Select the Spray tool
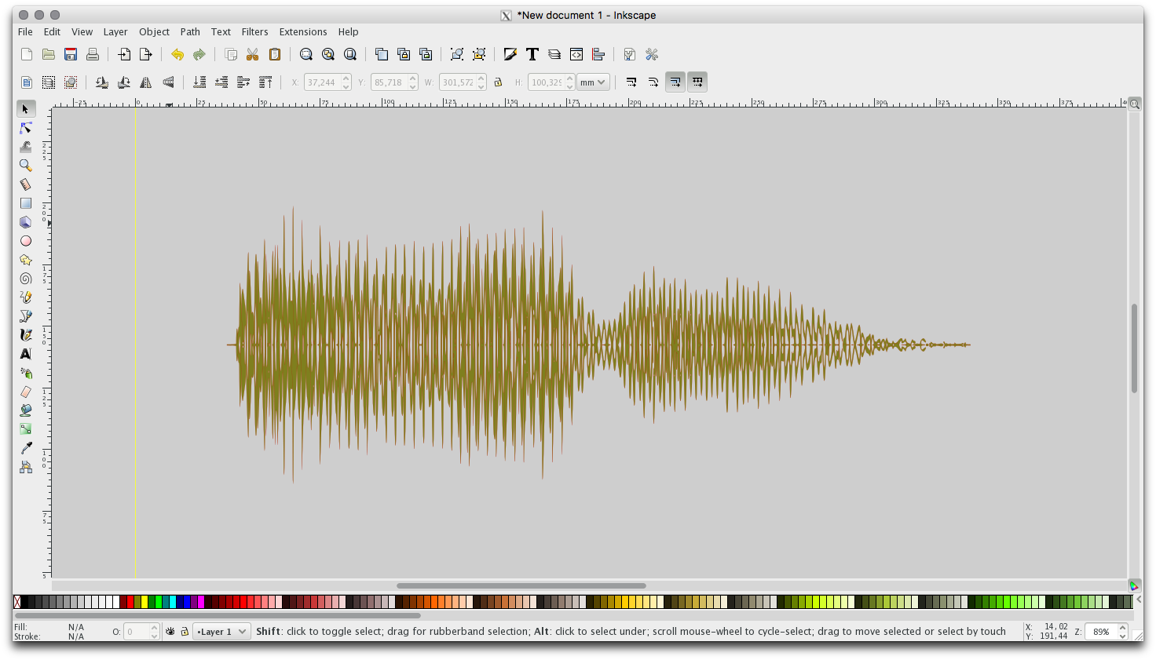 click(x=26, y=373)
